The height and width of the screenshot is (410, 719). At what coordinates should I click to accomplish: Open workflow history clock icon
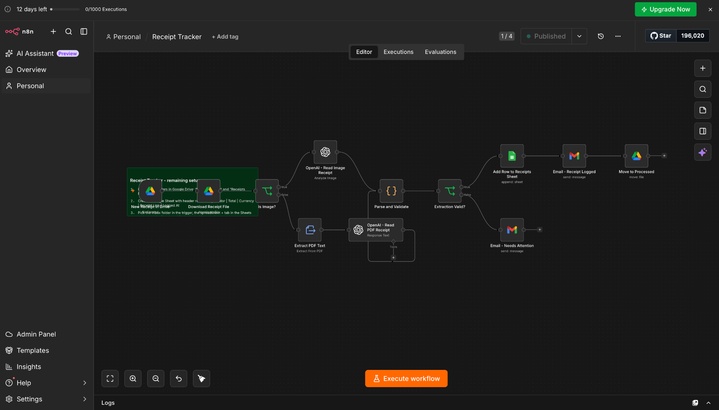pyautogui.click(x=601, y=36)
